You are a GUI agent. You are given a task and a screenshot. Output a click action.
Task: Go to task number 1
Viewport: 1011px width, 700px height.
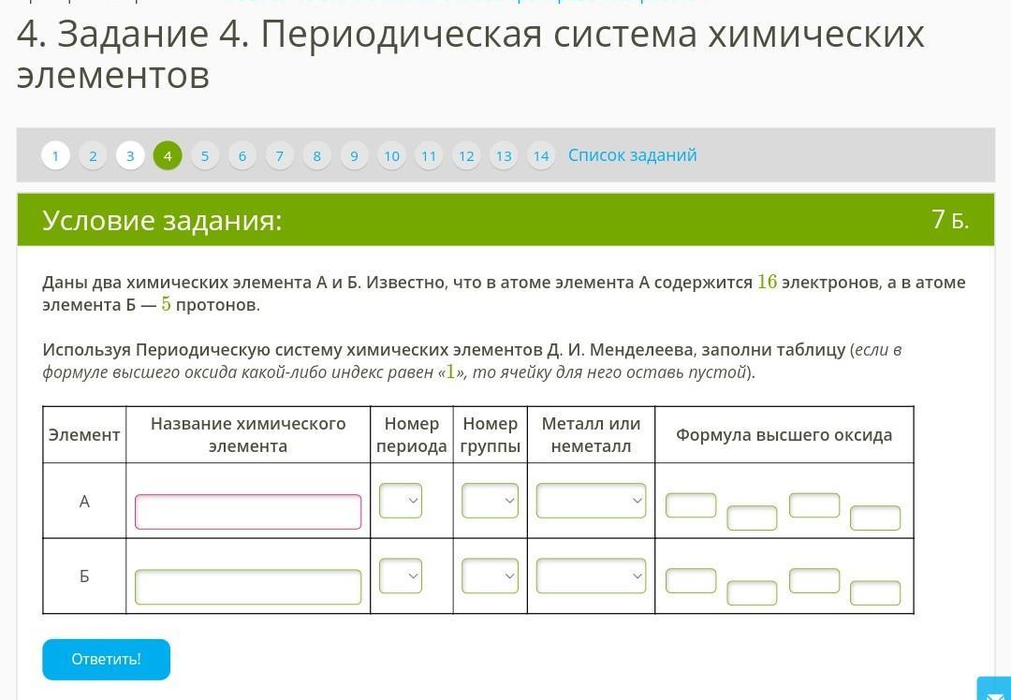click(55, 156)
